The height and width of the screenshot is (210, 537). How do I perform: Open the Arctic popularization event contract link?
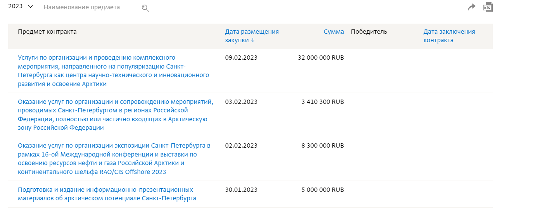[113, 71]
